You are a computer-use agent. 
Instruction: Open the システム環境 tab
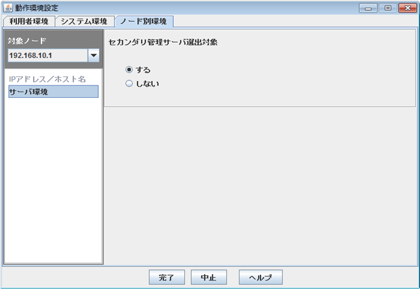84,22
